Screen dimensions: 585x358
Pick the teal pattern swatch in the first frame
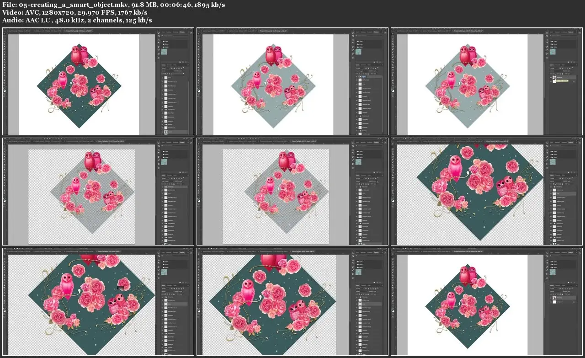[x=164, y=53]
